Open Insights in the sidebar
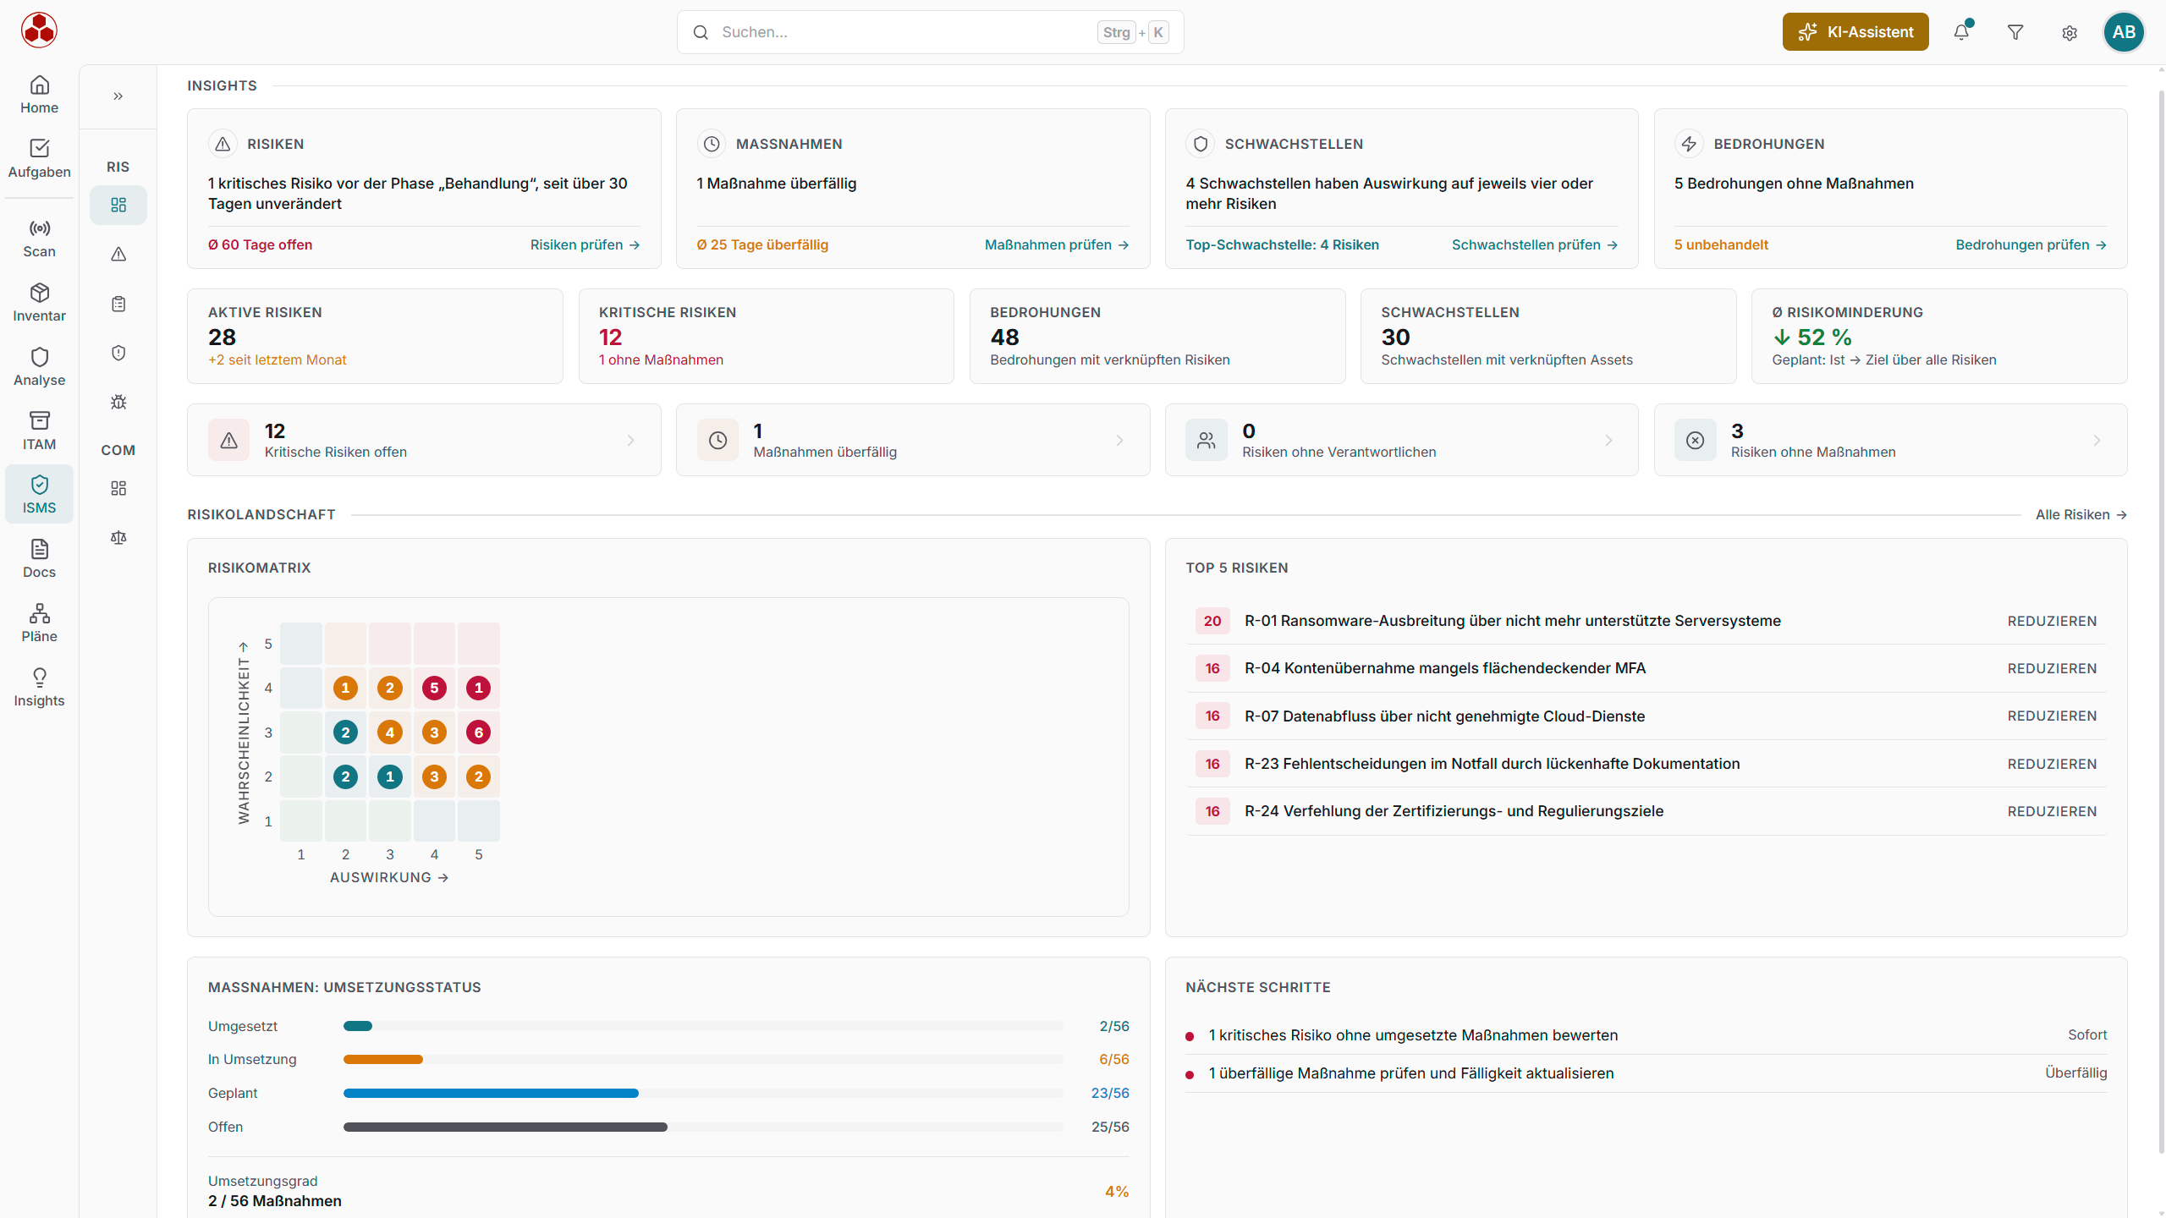The width and height of the screenshot is (2166, 1218). tap(39, 688)
